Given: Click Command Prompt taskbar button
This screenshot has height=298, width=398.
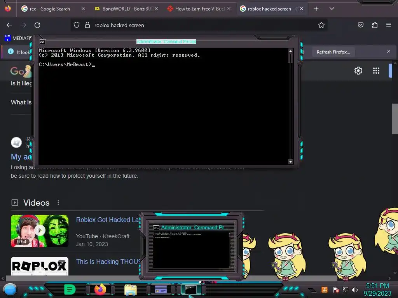Looking at the screenshot, I should pyautogui.click(x=191, y=289).
